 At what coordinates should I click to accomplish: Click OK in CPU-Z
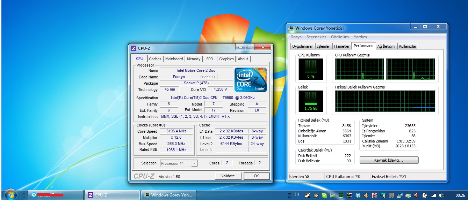256,176
